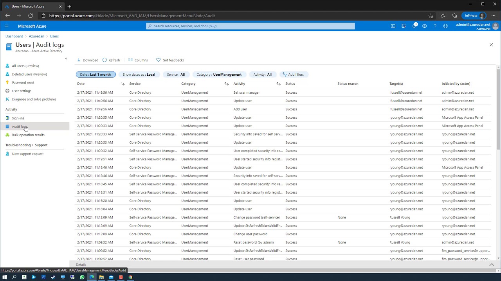Open Windows taskbar search

[x=14, y=277]
